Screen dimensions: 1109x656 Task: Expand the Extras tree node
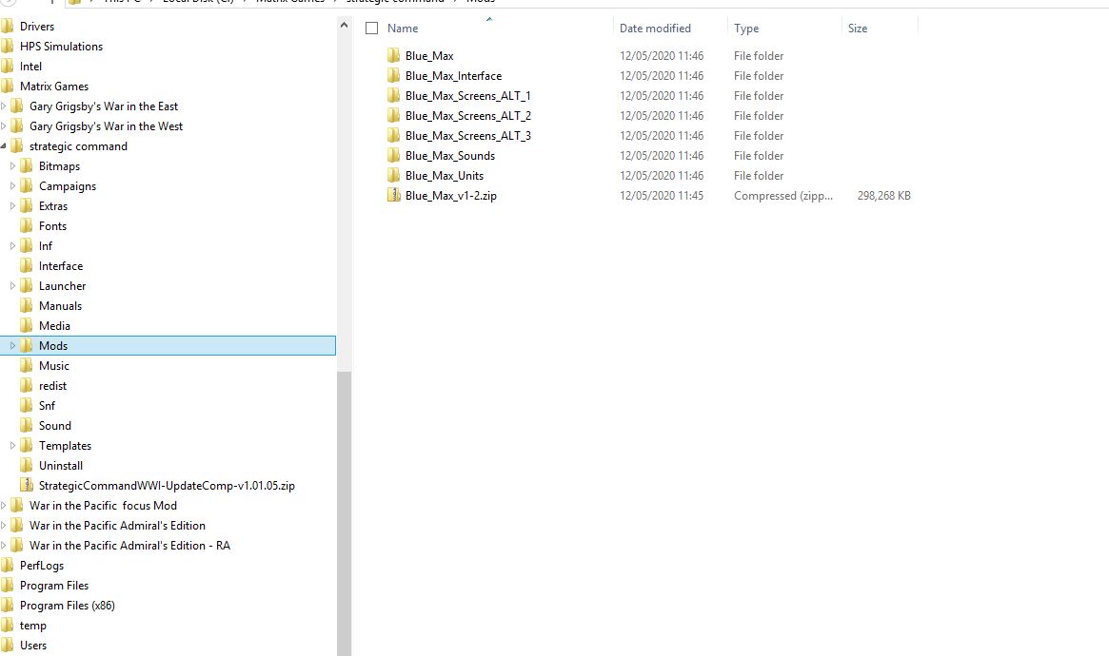[12, 206]
